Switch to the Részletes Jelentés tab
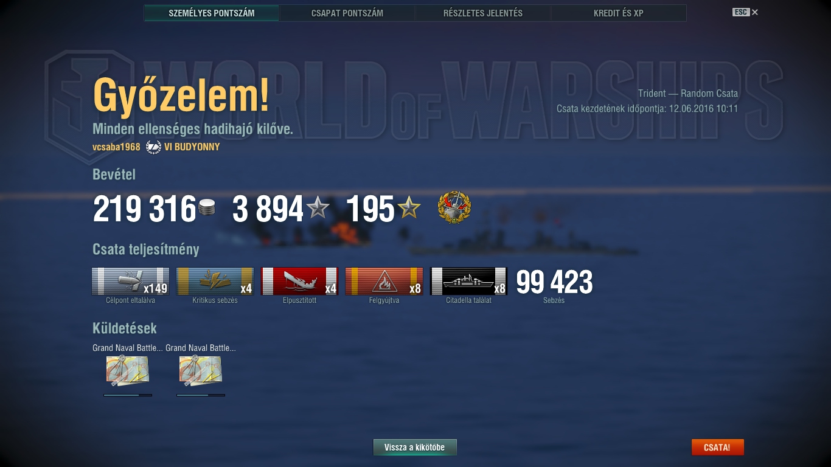The image size is (831, 467). click(x=483, y=13)
